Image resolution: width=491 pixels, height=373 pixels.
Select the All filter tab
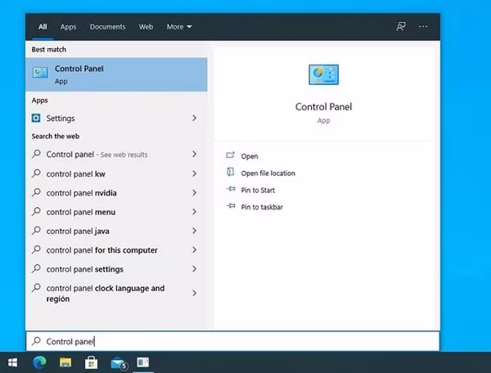[43, 27]
